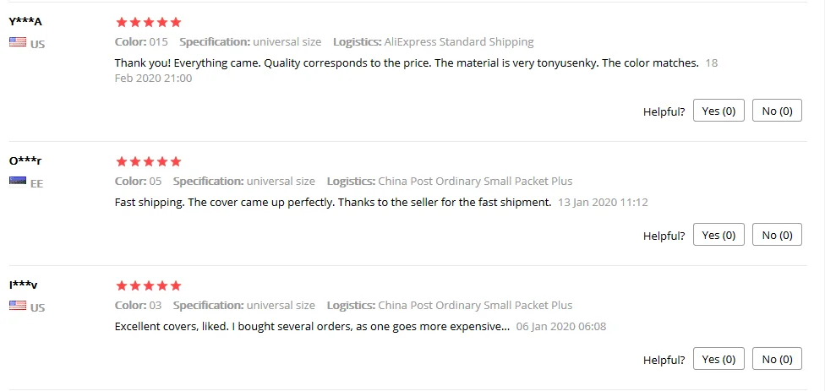This screenshot has height=391, width=825.
Task: Vote Yes (0) on I***v review
Action: [718, 359]
